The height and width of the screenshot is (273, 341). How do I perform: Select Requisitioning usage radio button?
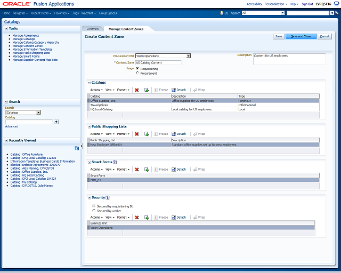137,68
